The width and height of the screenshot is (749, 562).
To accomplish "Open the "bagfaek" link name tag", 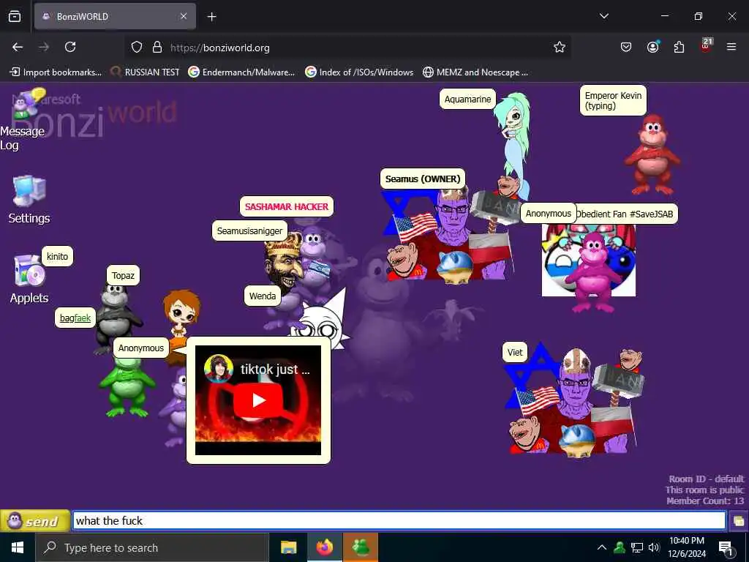I will click(75, 318).
